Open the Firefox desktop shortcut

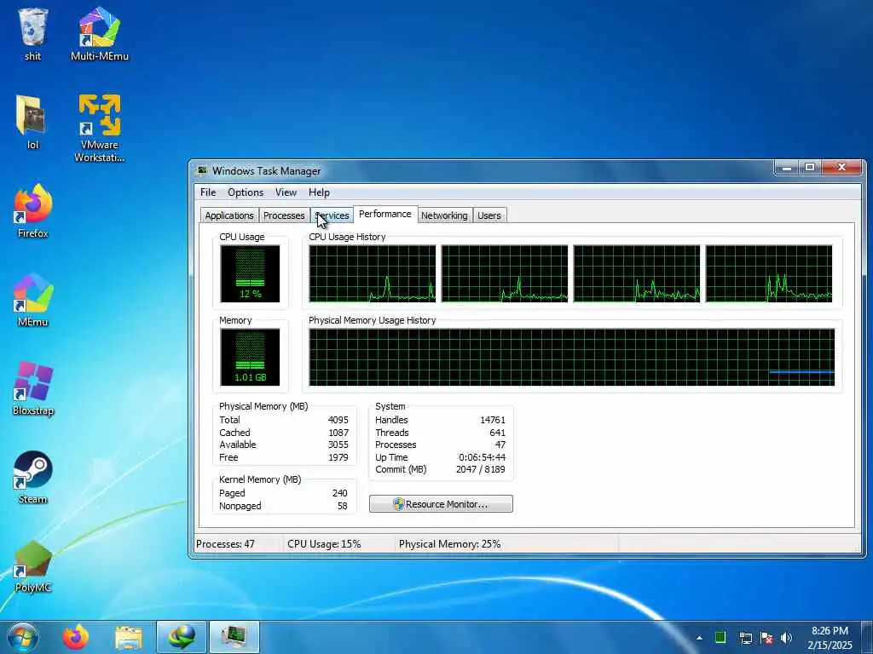pyautogui.click(x=33, y=210)
